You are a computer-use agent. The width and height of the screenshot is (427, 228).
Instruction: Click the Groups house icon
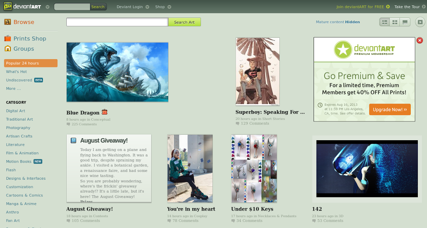8,48
